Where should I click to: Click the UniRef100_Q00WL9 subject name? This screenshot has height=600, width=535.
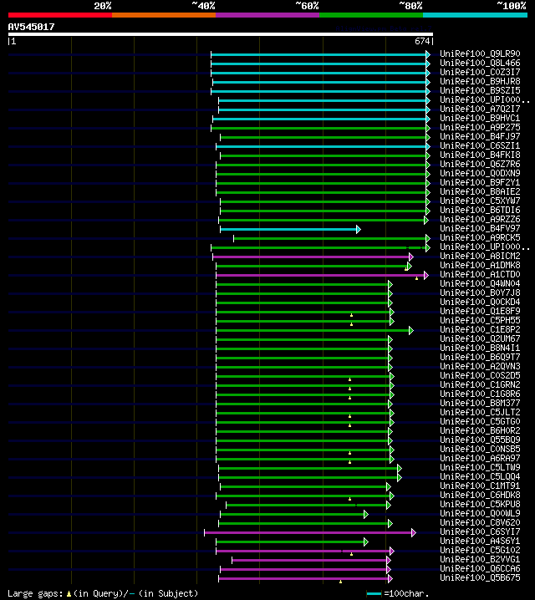pyautogui.click(x=480, y=513)
